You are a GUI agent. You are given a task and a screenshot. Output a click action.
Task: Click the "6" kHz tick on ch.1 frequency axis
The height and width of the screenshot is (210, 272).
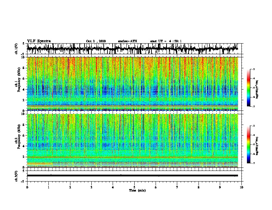click(24, 79)
